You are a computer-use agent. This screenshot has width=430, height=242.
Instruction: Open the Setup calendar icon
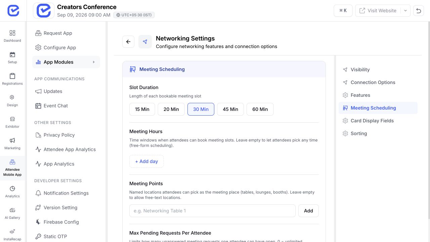tap(12, 55)
